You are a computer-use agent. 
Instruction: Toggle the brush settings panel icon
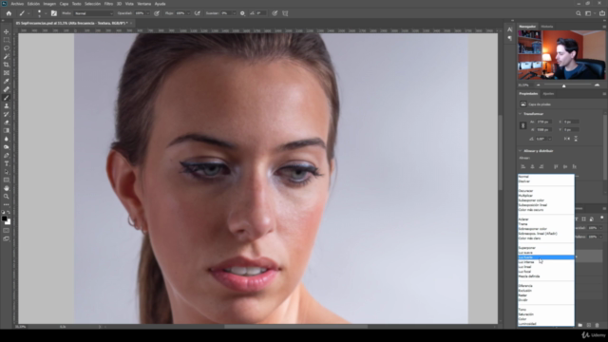[x=54, y=13]
